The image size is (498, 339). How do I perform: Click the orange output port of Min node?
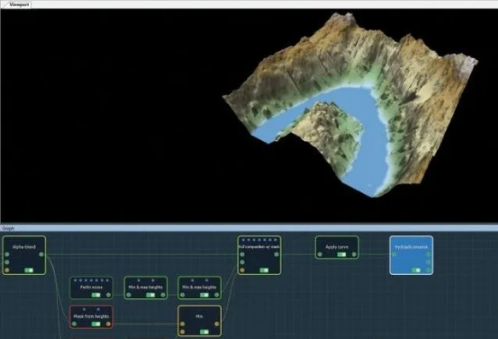pos(217,324)
